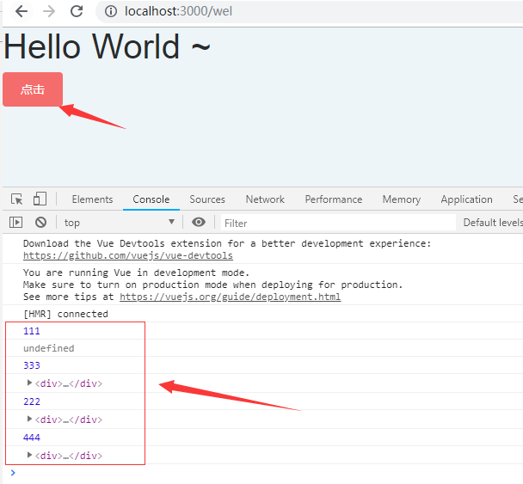Click the console input prompt line
The image size is (523, 484).
(263, 473)
